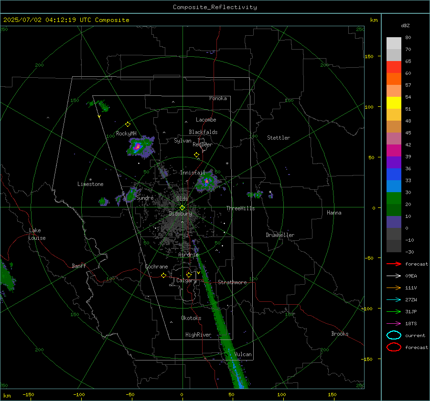
Task: Click the HighRiver label
Action: pyautogui.click(x=198, y=335)
